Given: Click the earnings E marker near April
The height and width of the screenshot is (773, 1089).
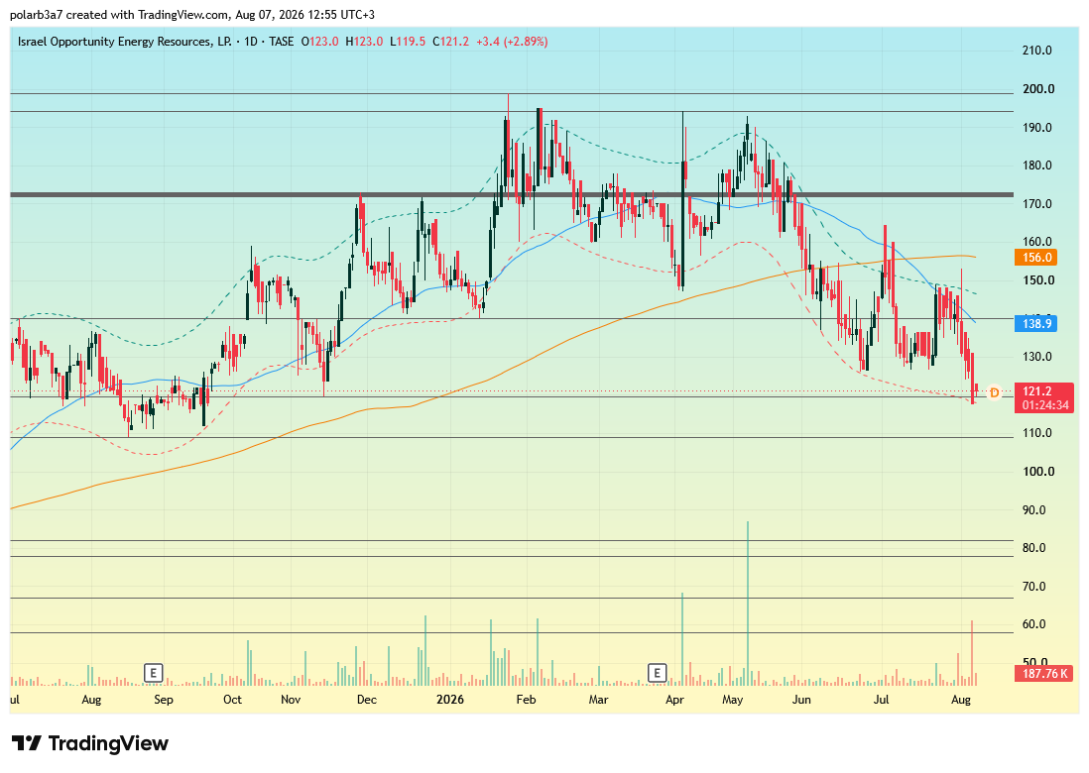Looking at the screenshot, I should pos(657,672).
